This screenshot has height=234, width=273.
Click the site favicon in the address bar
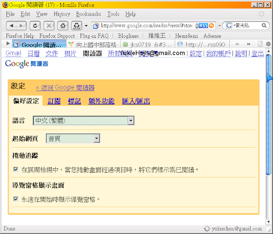coord(96,26)
